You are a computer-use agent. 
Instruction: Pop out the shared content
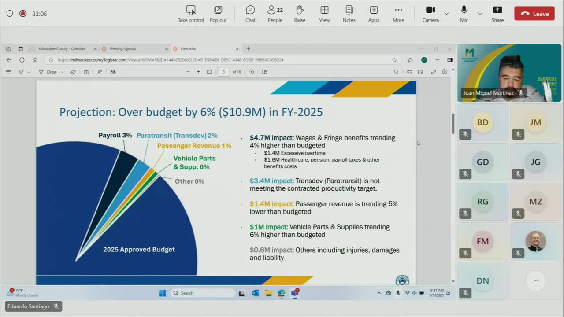(218, 14)
